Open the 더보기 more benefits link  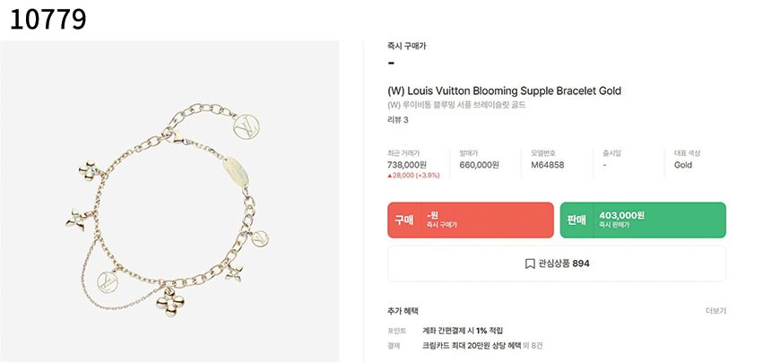click(x=715, y=311)
